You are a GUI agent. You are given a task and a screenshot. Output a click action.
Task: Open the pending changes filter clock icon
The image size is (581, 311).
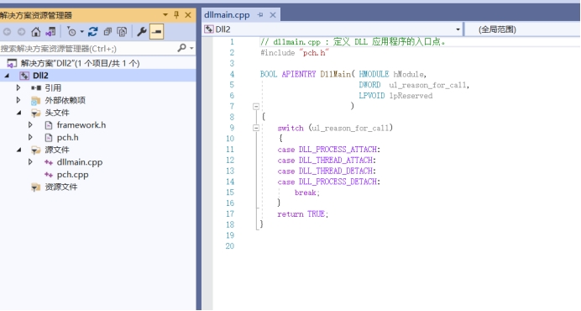[71, 32]
